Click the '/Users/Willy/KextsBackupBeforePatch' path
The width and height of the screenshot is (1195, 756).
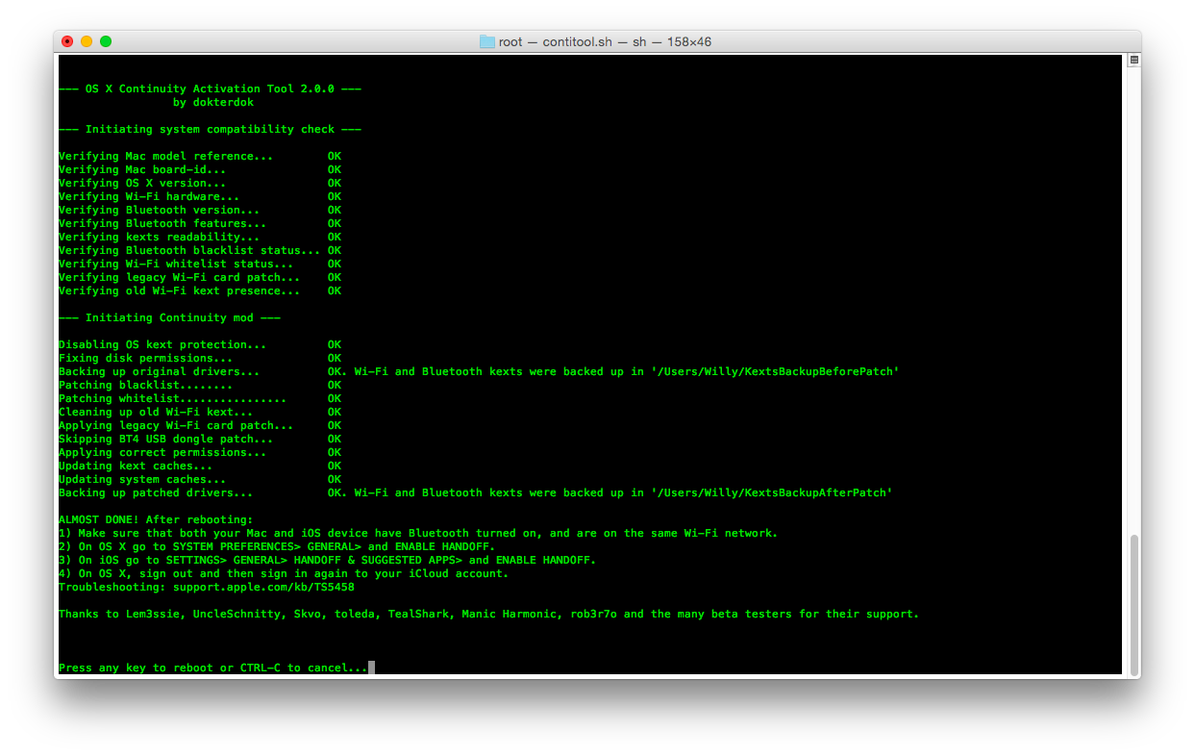(775, 371)
